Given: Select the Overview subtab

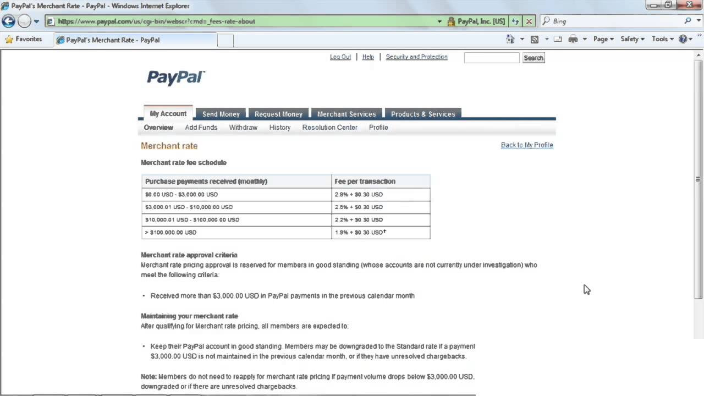Looking at the screenshot, I should point(158,128).
